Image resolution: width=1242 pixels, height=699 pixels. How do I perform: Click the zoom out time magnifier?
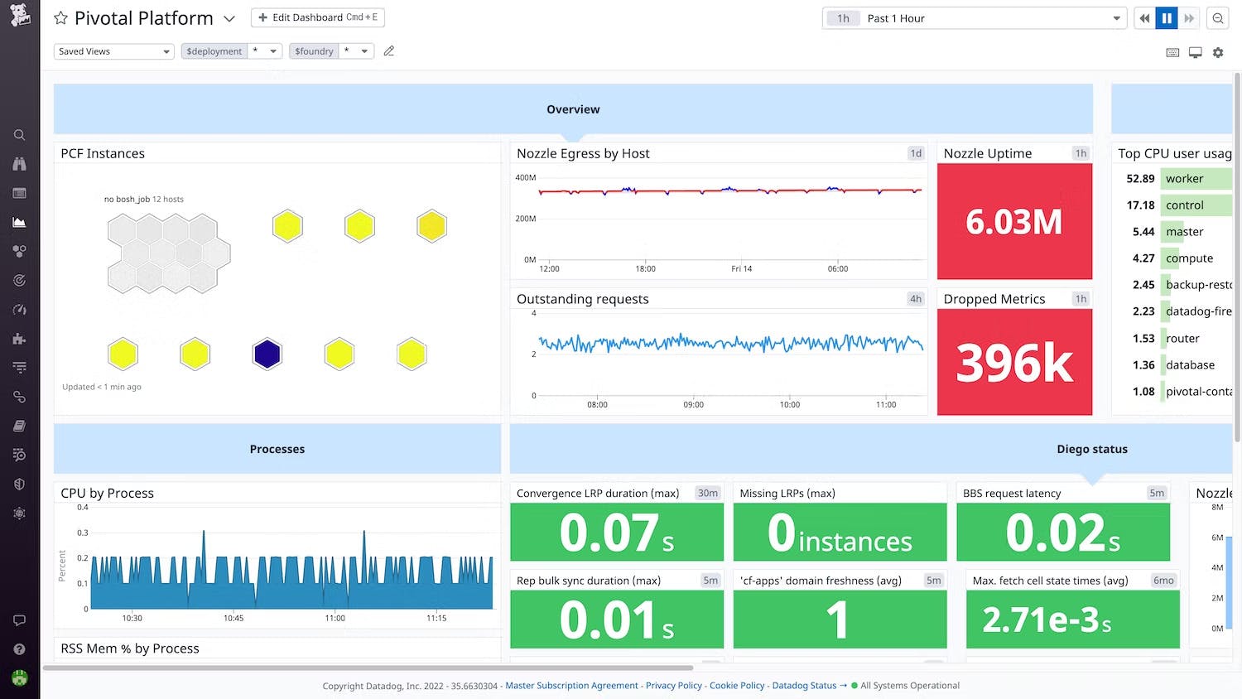(1218, 18)
